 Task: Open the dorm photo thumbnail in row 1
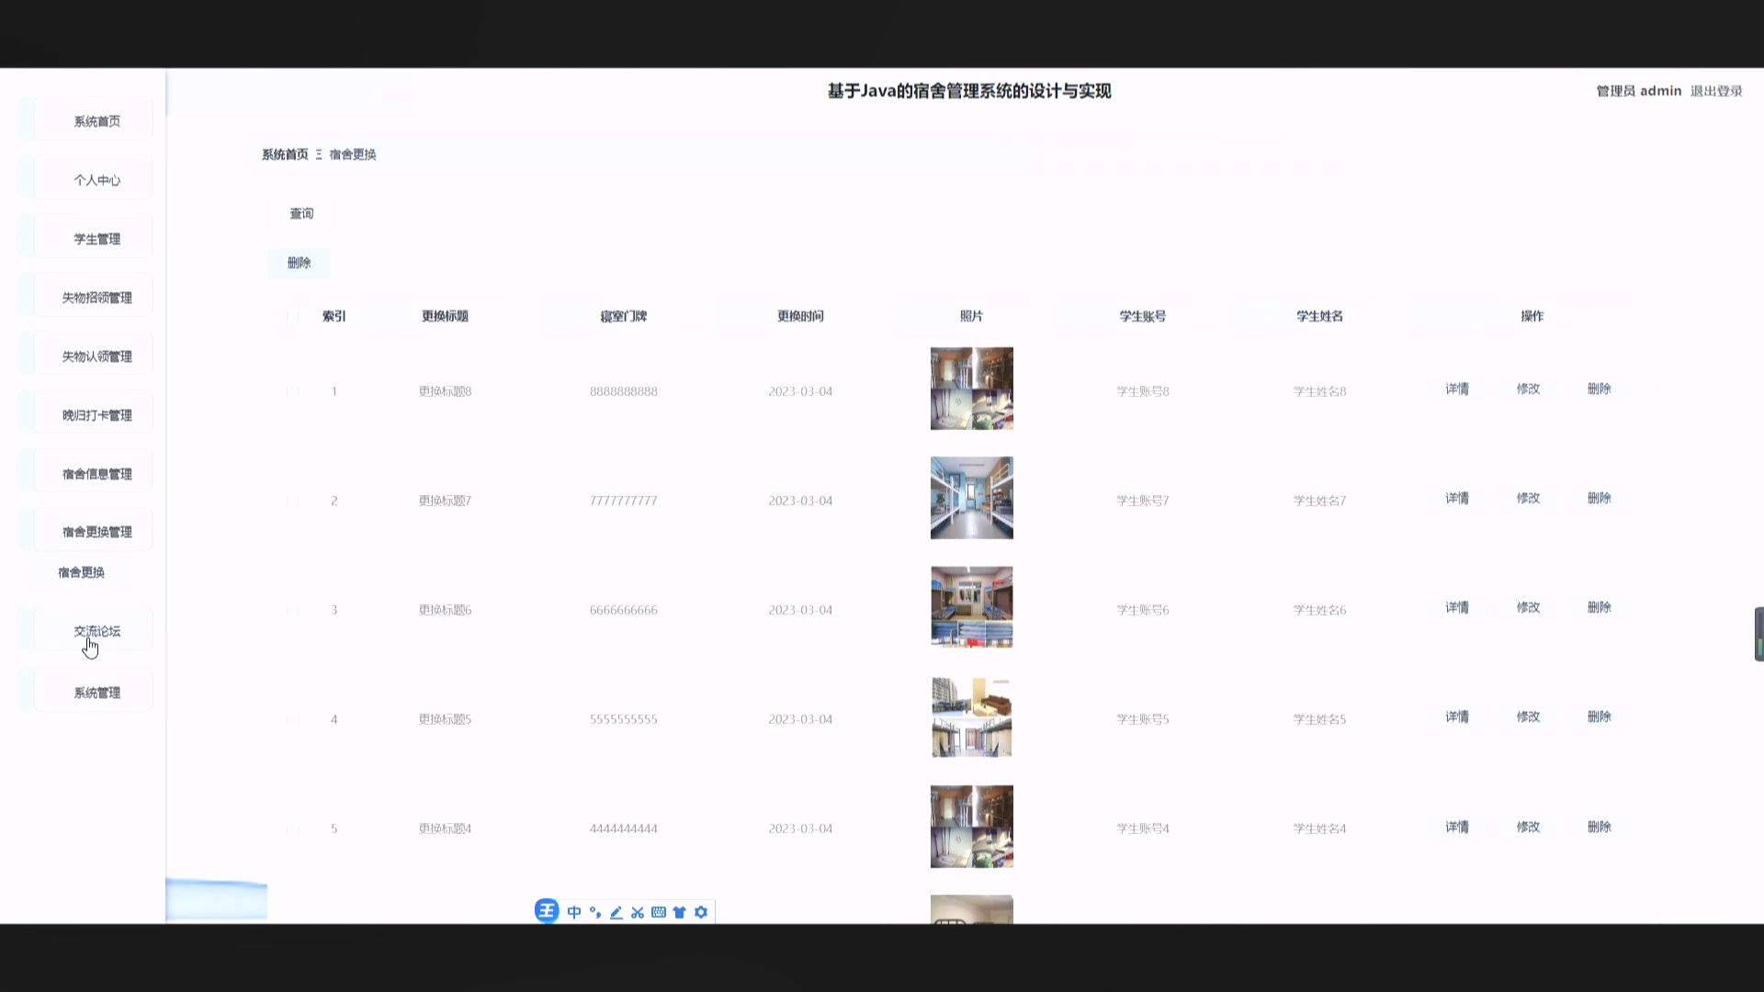click(971, 388)
